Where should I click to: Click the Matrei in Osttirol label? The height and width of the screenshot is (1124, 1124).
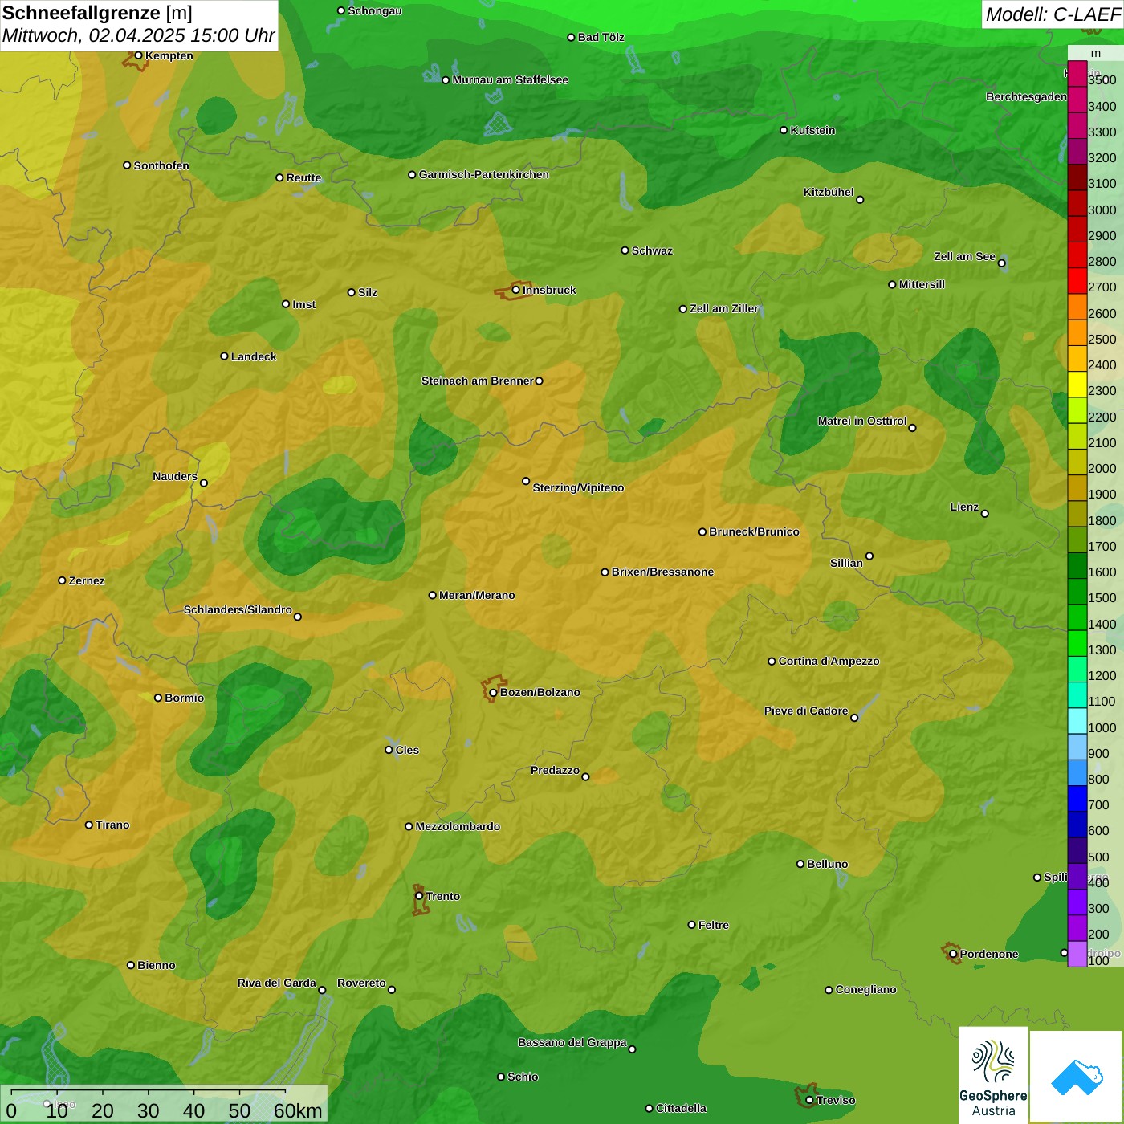pyautogui.click(x=862, y=421)
